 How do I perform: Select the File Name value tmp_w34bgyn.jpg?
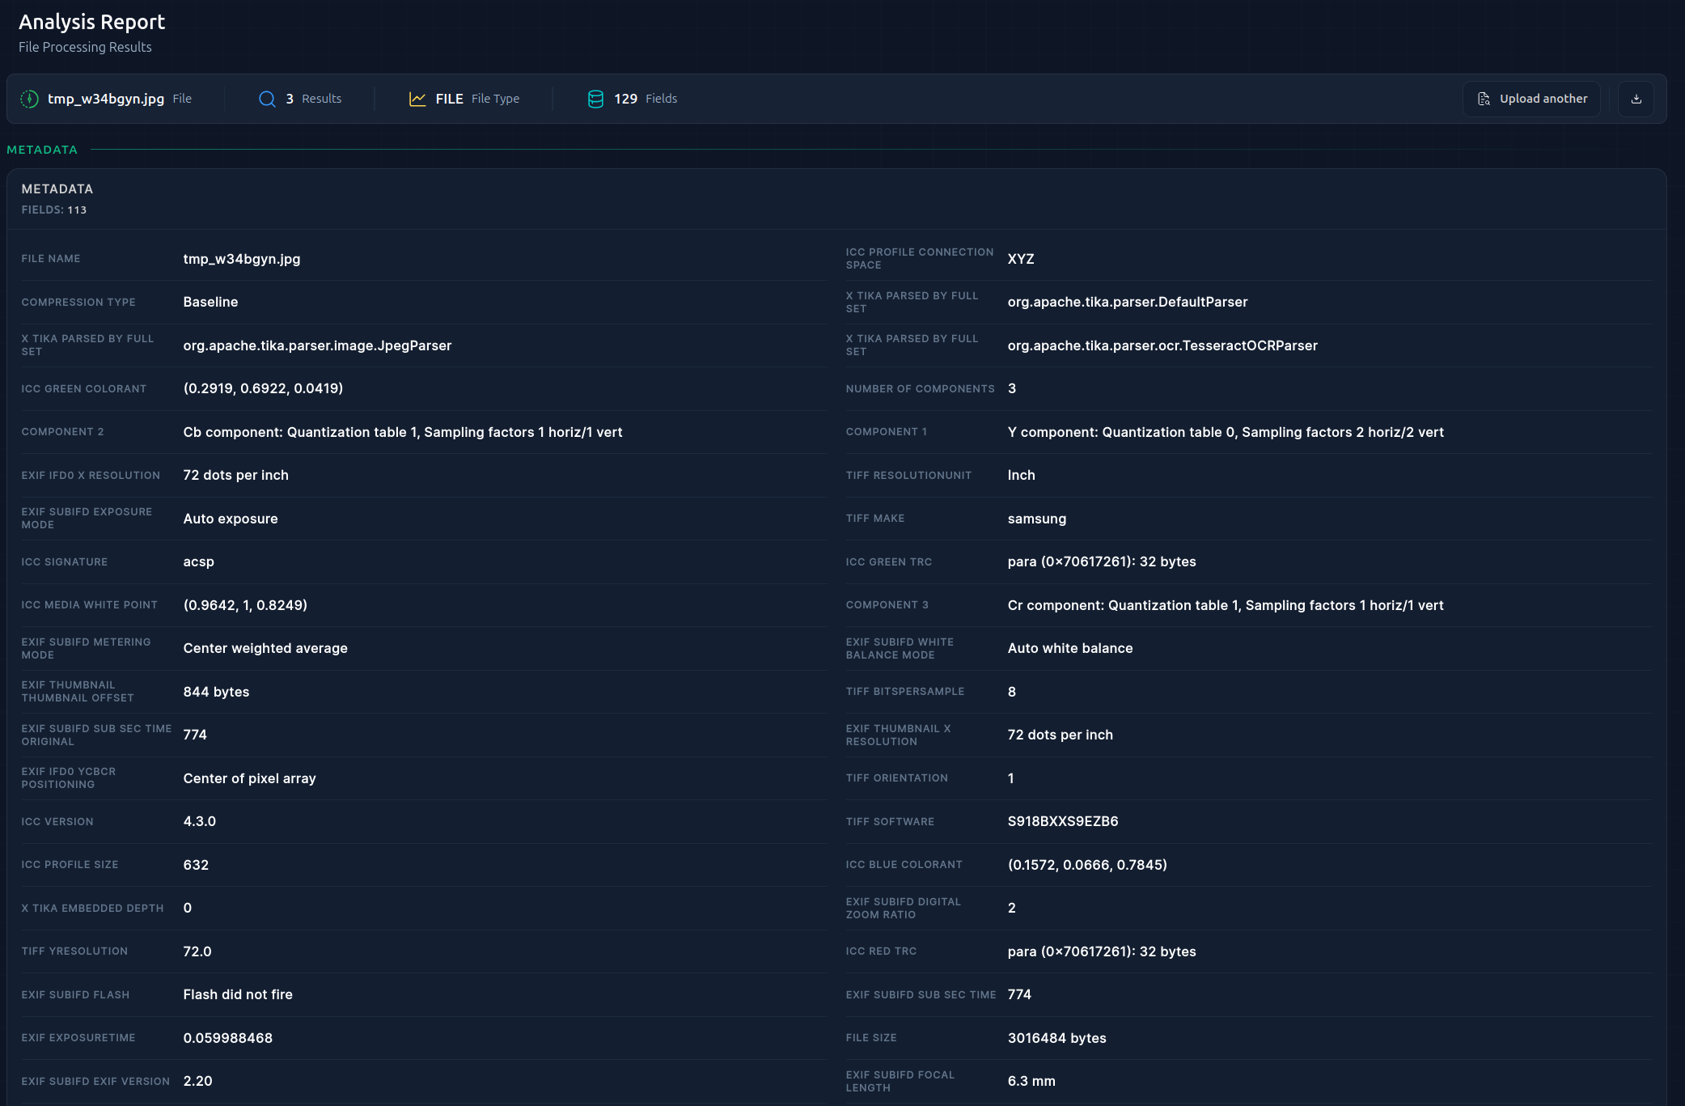click(242, 259)
